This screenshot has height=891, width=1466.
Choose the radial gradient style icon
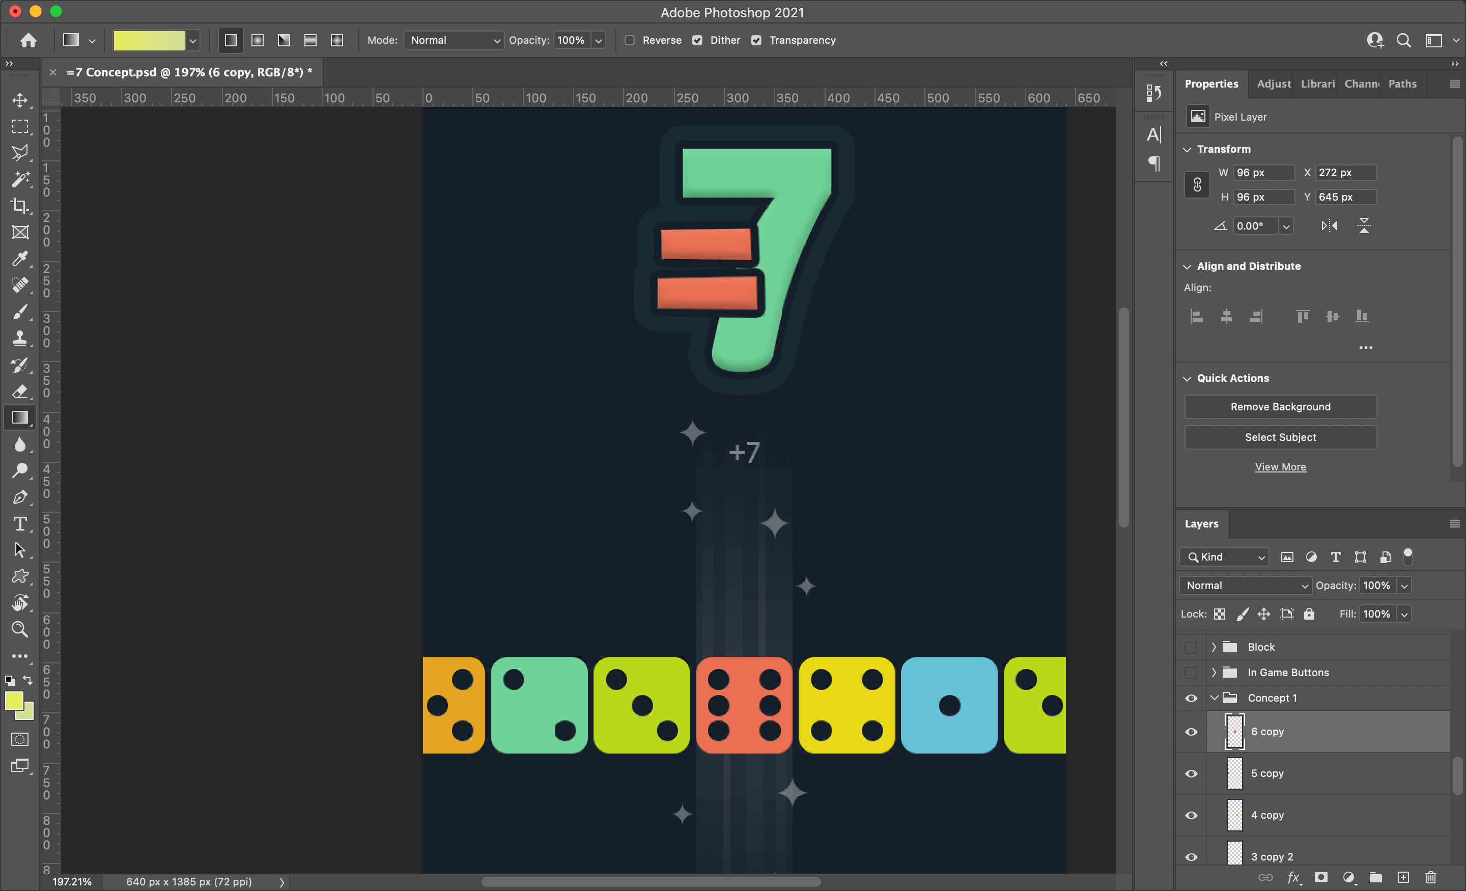click(258, 40)
